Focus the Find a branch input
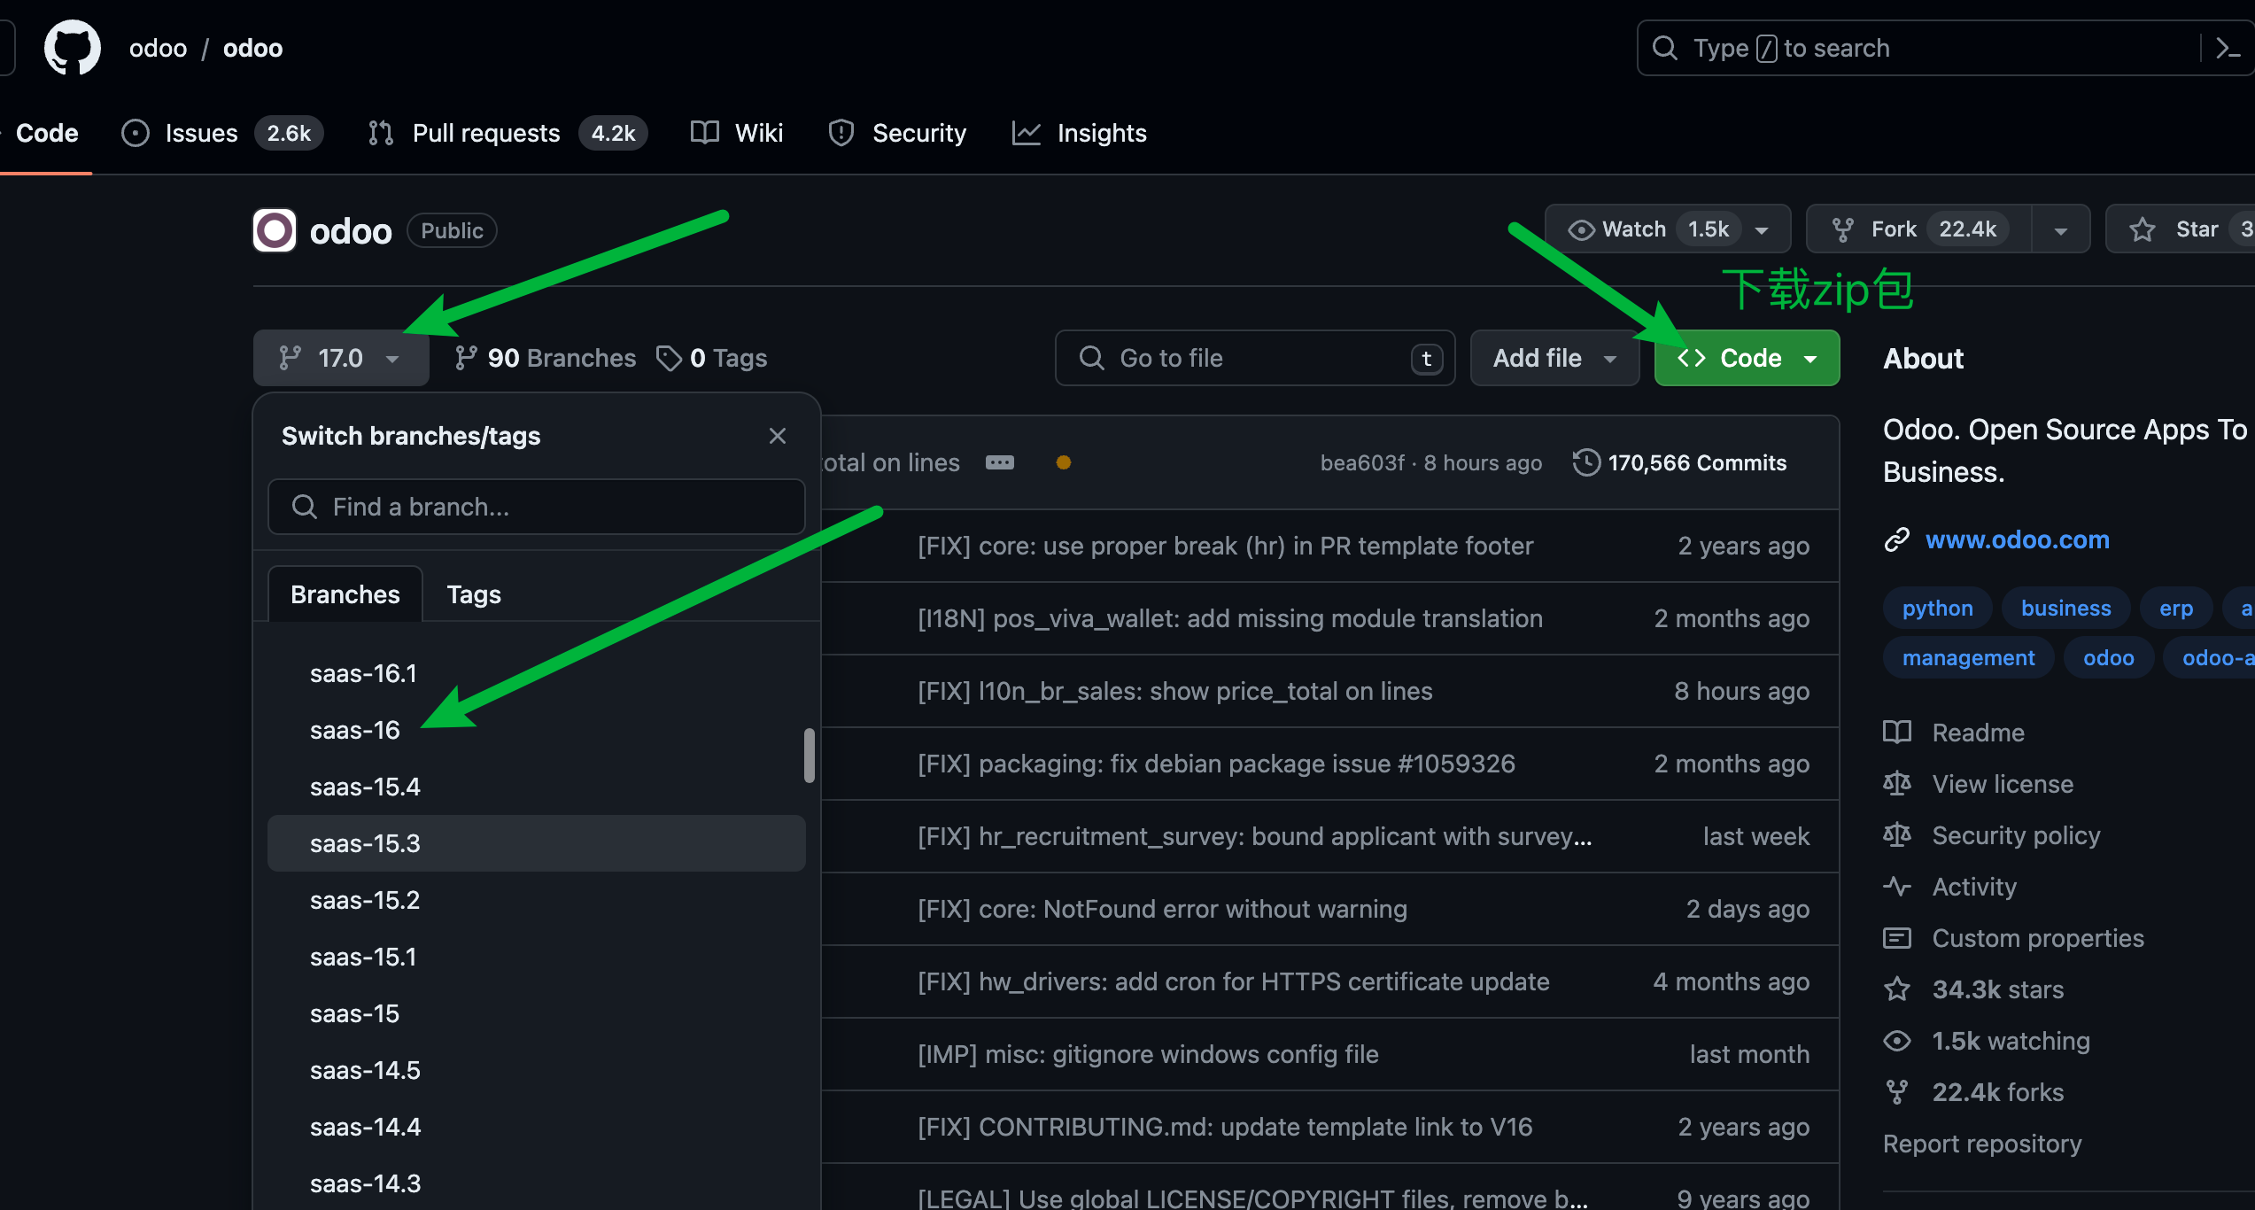This screenshot has height=1210, width=2255. coord(537,507)
